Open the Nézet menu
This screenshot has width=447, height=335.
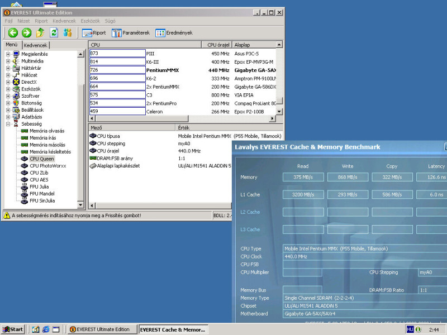coord(23,21)
